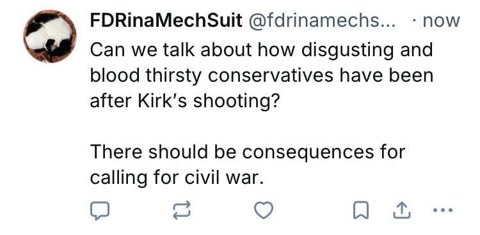
Task: Save this post to bookmarks
Action: click(360, 210)
